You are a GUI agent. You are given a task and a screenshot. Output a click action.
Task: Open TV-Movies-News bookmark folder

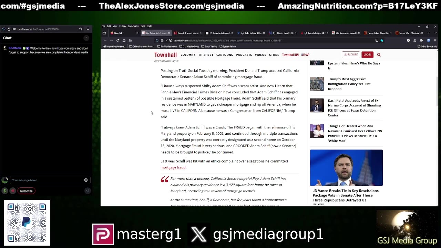click(x=167, y=46)
